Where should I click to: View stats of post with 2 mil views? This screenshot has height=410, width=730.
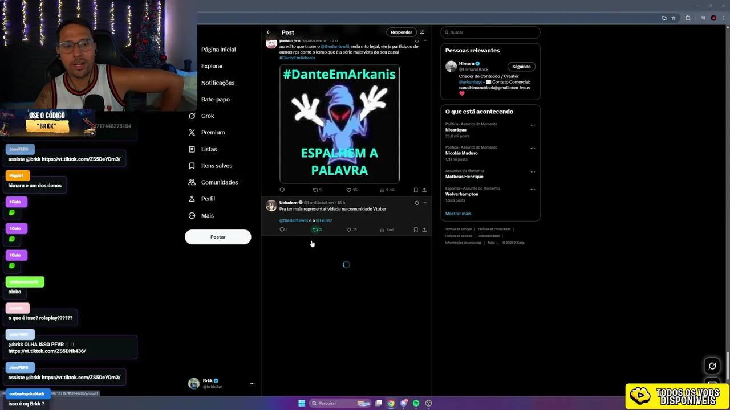point(387,190)
